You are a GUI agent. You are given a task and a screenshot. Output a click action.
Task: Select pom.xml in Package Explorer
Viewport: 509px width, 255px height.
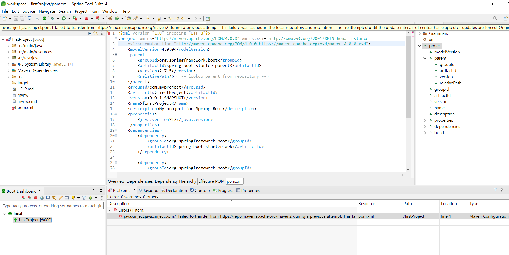tap(25, 108)
